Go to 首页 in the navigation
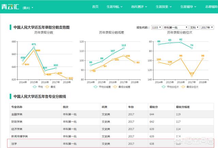The height and width of the screenshot is (148, 218). click(95, 7)
